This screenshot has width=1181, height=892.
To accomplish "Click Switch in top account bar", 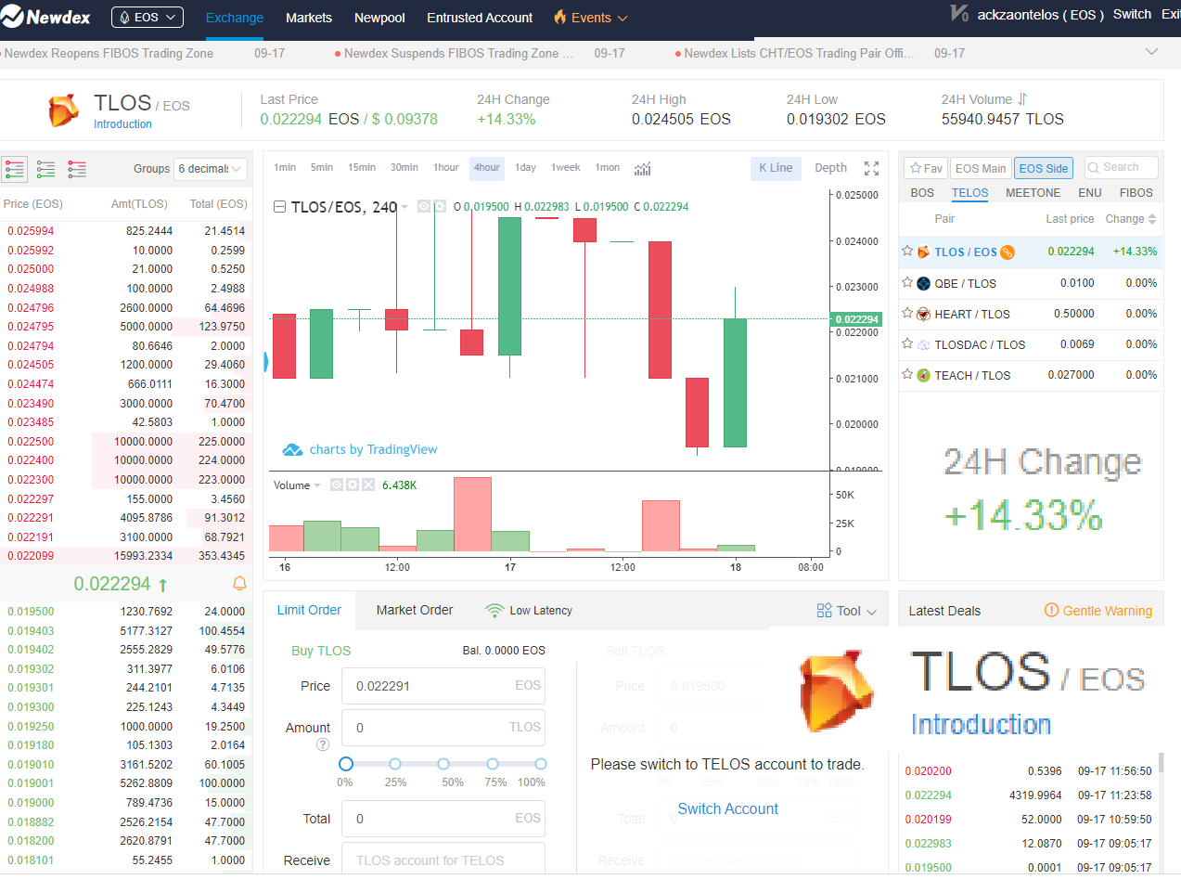I will click(x=1132, y=15).
